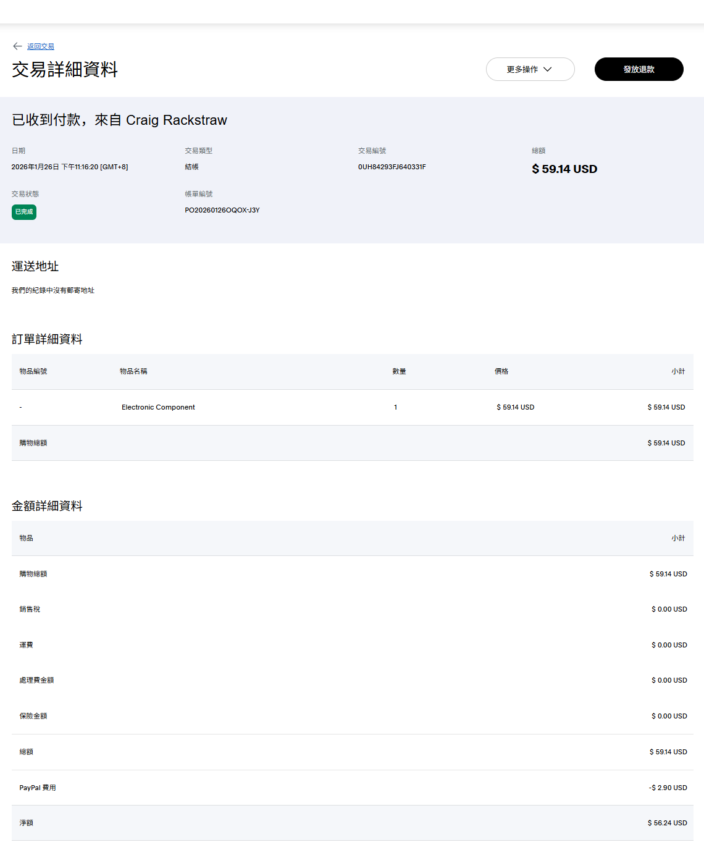Click the $56.24 USD net amount
The width and height of the screenshot is (704, 863).
coord(667,823)
